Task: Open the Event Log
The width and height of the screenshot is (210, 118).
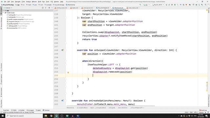Action: click(203, 110)
